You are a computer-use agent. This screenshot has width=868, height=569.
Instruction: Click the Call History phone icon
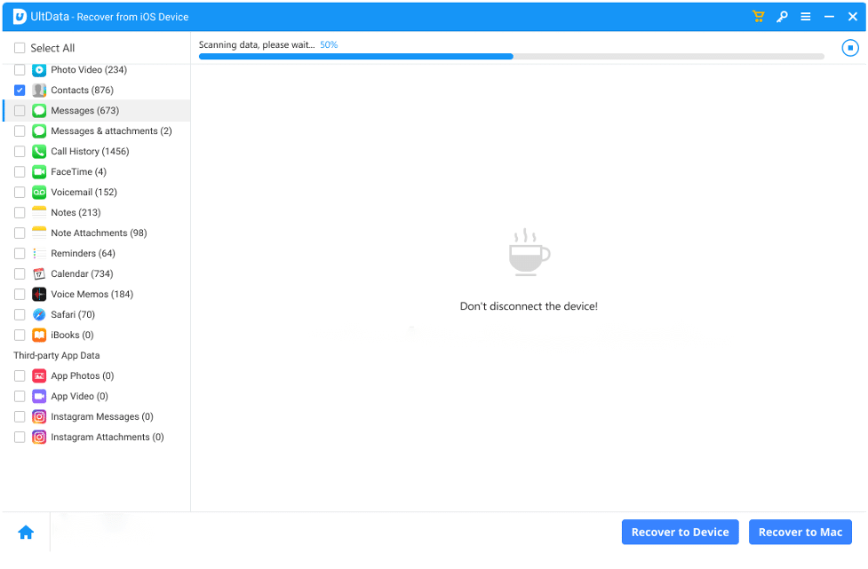39,152
